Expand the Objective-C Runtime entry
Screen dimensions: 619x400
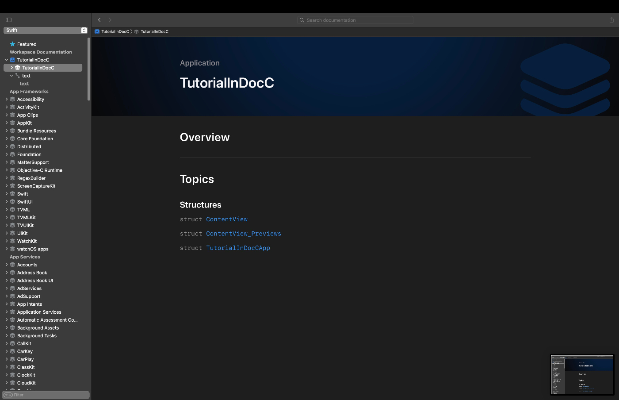click(6, 170)
